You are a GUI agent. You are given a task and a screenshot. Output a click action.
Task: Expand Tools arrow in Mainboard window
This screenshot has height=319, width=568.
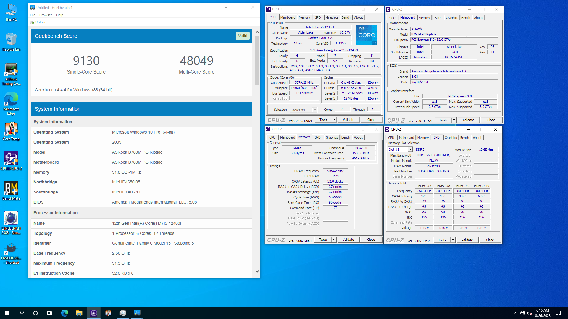coord(454,120)
